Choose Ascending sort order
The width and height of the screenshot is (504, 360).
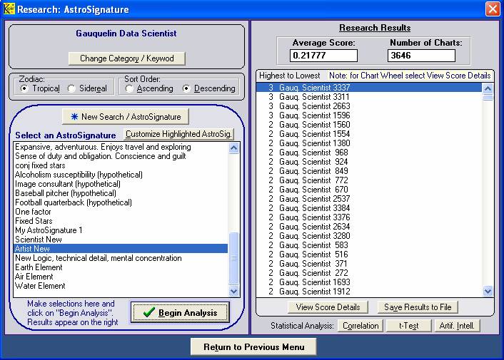(x=129, y=88)
